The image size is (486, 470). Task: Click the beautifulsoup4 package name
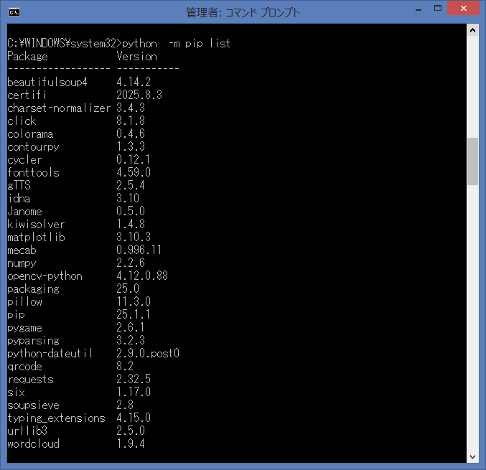coord(47,83)
